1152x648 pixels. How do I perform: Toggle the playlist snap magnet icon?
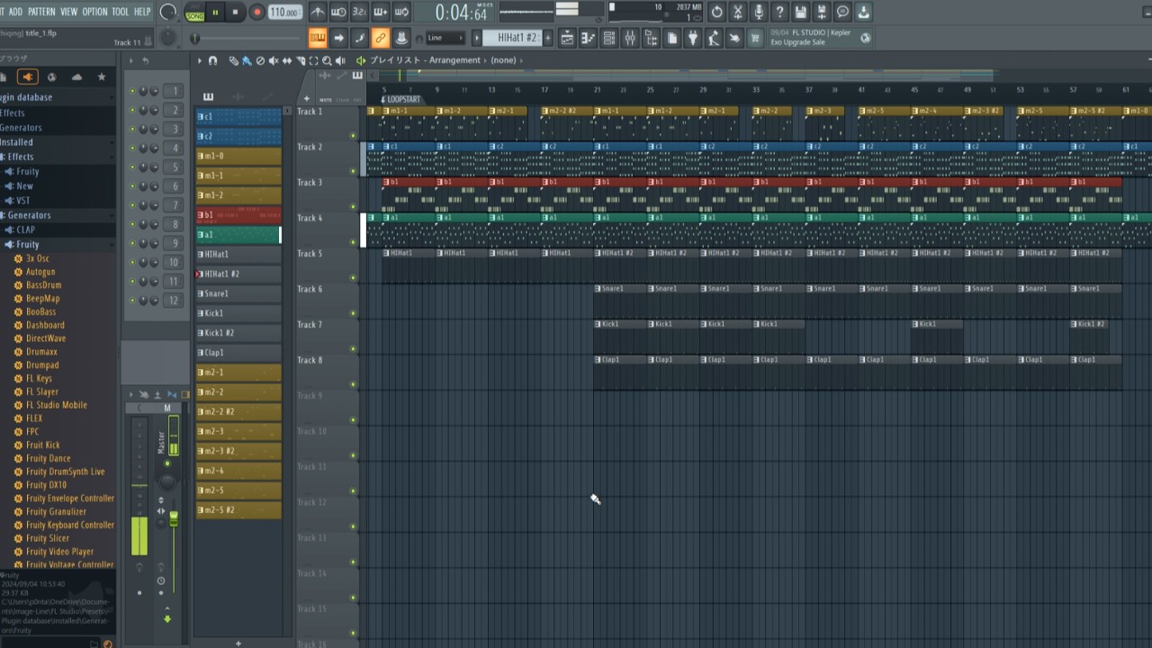coord(212,60)
